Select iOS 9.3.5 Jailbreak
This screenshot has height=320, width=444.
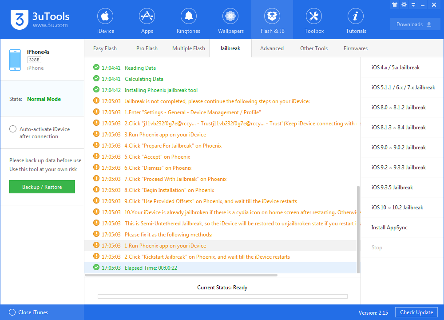coord(402,188)
